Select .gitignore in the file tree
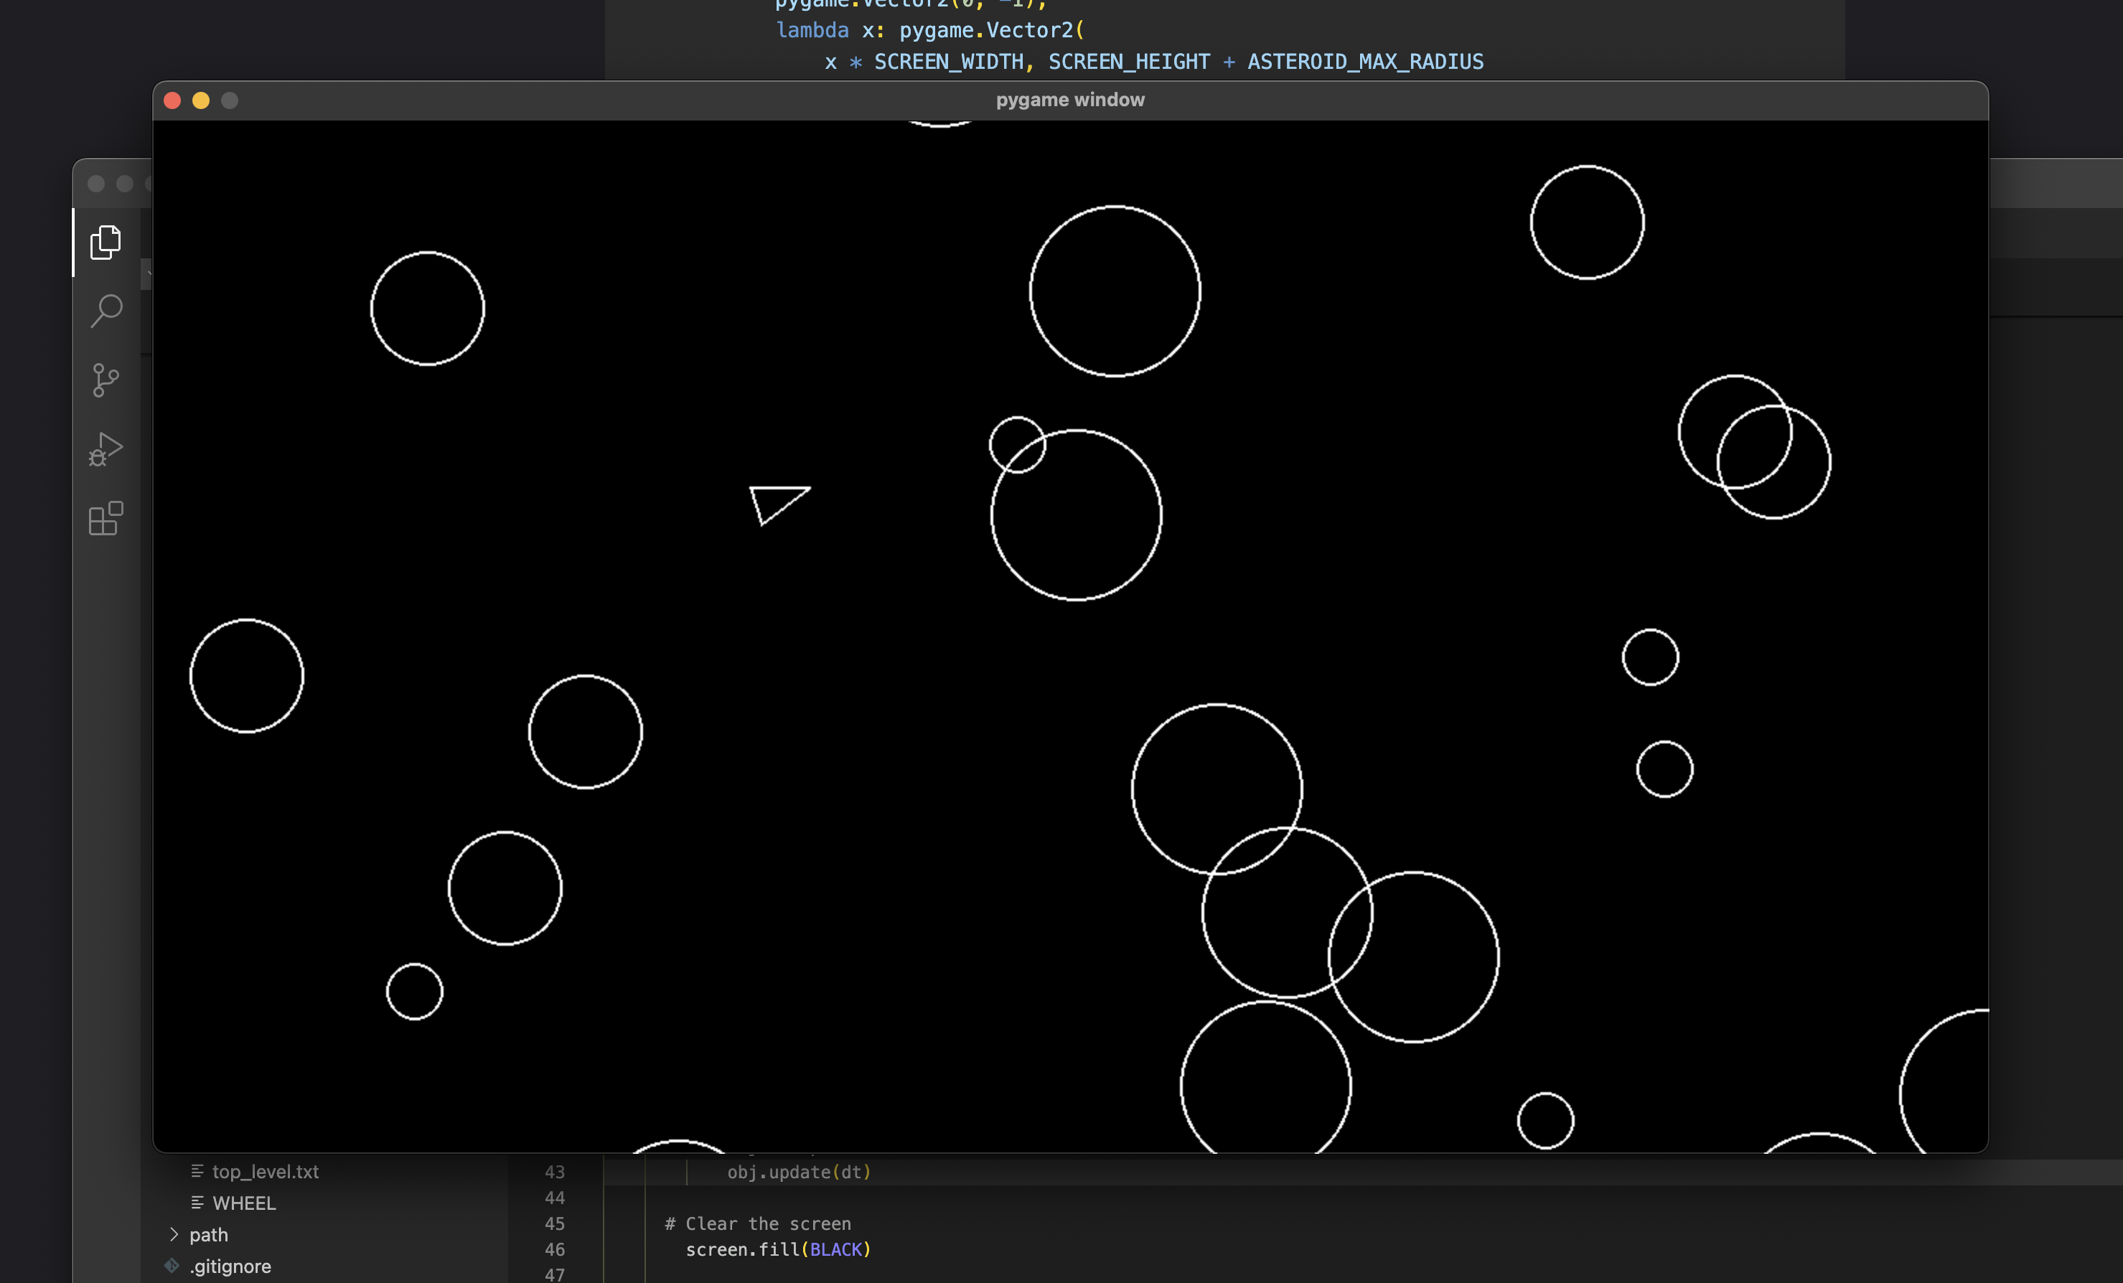Viewport: 2123px width, 1283px height. point(230,1266)
